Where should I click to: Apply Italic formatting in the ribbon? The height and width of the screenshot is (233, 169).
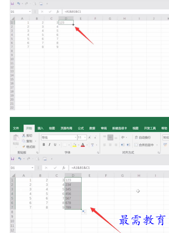pyautogui.click(x=49, y=144)
